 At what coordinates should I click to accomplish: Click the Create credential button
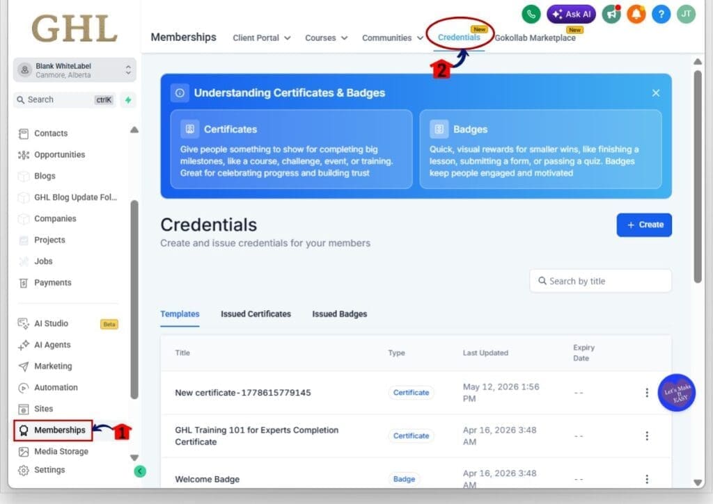tap(644, 225)
